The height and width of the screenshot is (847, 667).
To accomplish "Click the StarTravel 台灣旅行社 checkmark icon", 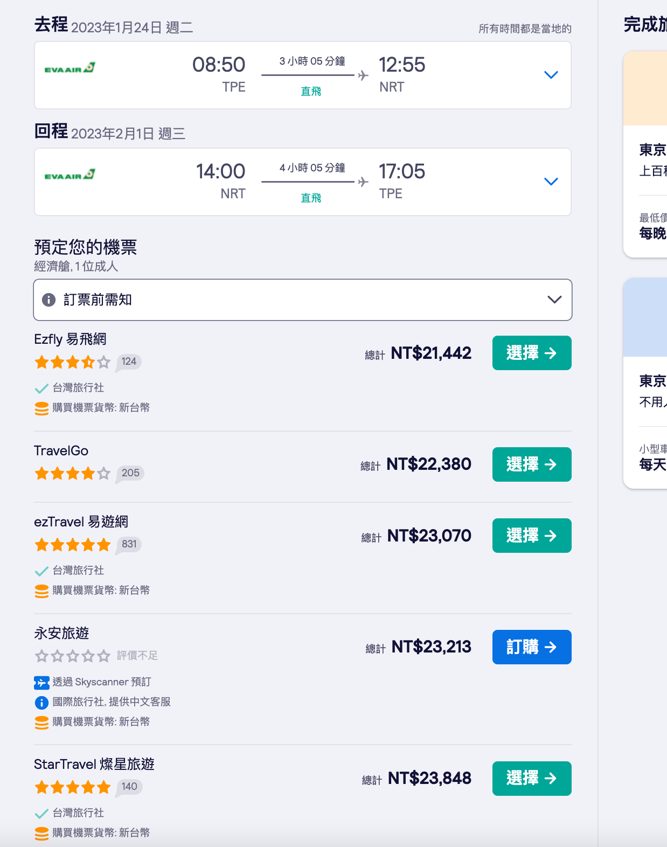I will (41, 814).
